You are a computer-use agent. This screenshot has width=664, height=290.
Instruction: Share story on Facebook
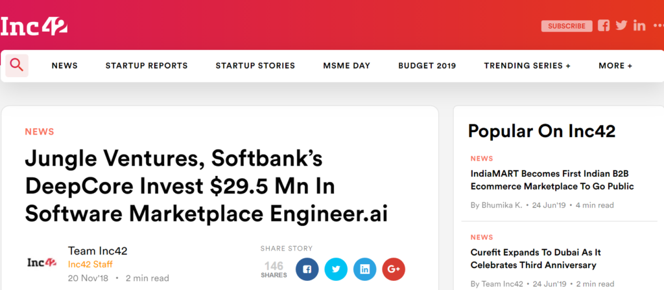point(307,269)
